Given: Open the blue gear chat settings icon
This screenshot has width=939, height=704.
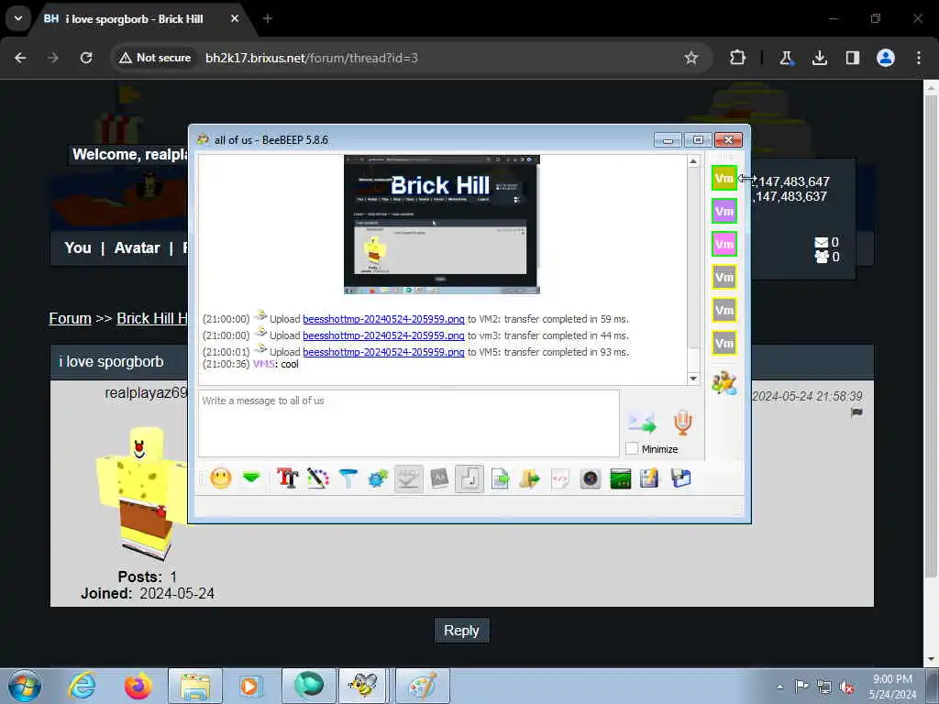Looking at the screenshot, I should [378, 478].
